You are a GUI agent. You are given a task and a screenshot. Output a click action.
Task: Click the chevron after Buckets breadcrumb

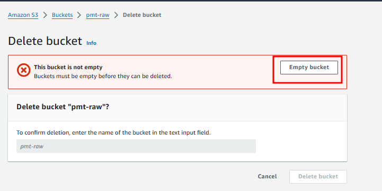pos(79,15)
